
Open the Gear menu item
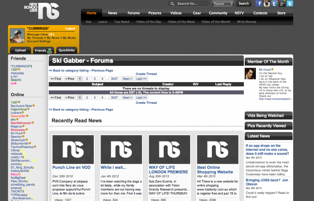pyautogui.click(x=197, y=13)
